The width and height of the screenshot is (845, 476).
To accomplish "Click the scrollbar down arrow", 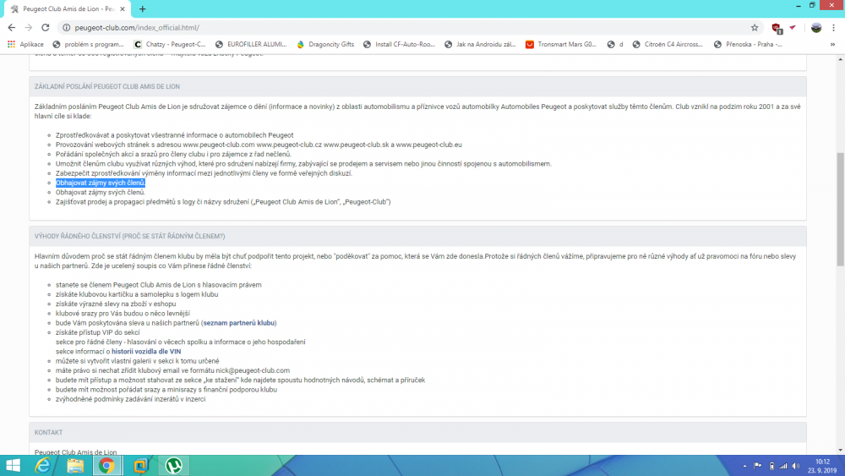I will (840, 450).
